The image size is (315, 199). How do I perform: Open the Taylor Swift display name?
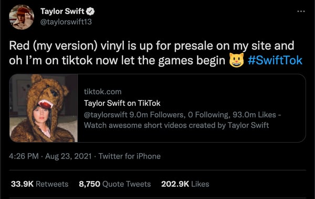click(62, 11)
